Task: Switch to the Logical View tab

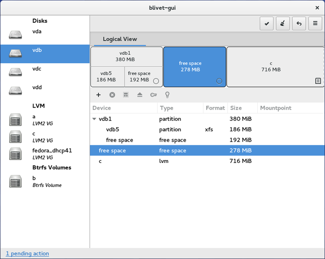Action: coord(120,39)
